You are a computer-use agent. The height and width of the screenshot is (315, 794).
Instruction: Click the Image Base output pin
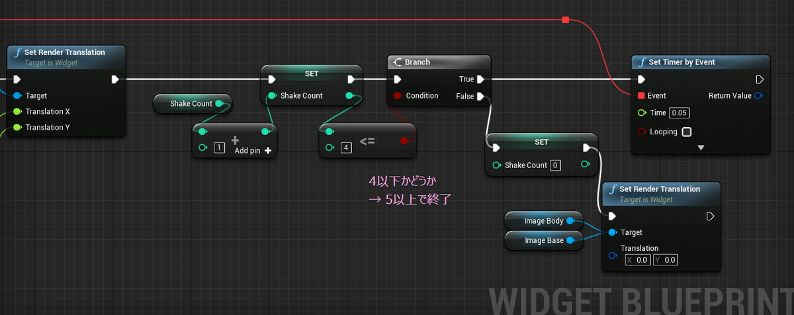click(571, 240)
